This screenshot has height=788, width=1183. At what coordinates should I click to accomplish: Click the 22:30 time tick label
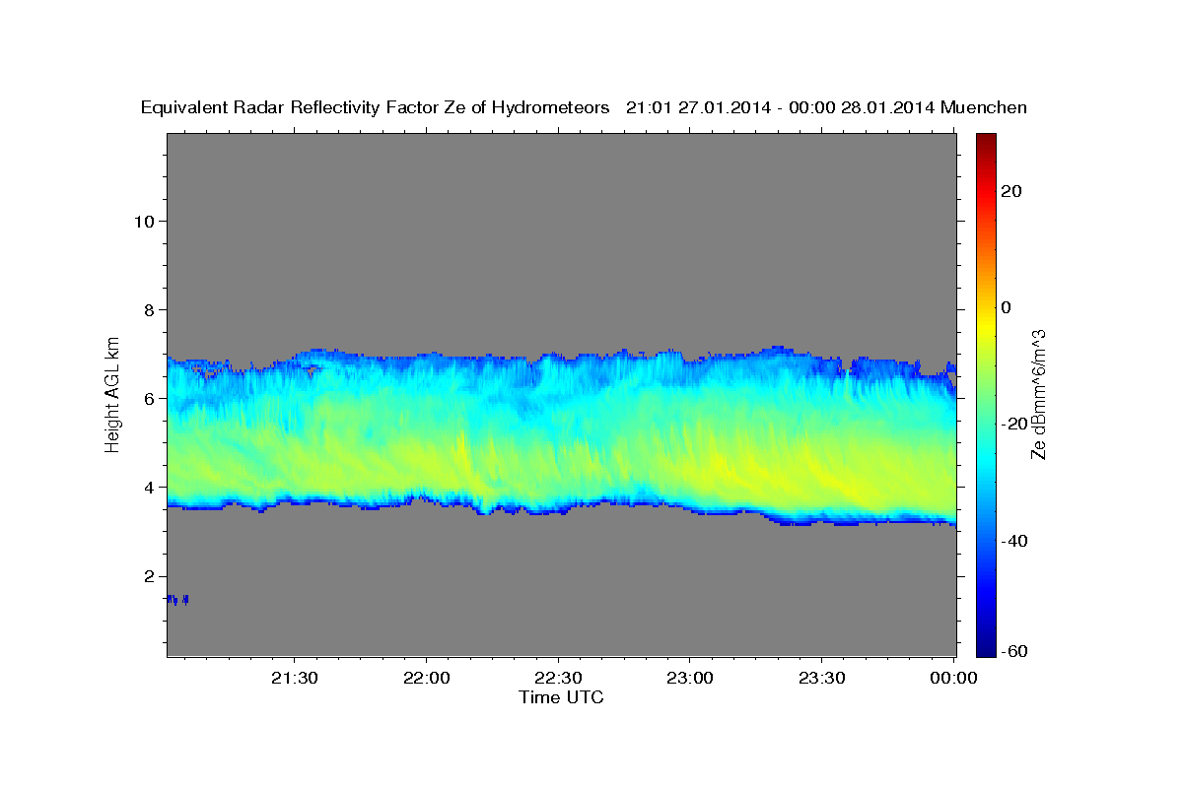click(x=558, y=679)
